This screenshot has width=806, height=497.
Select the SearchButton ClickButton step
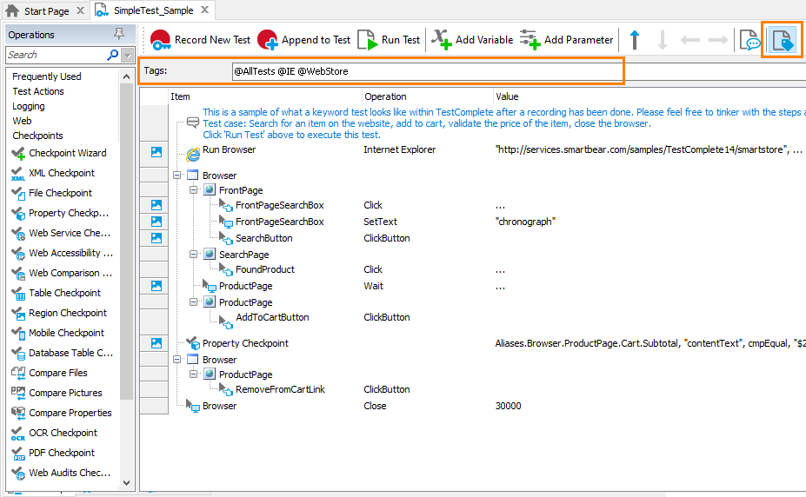[263, 238]
